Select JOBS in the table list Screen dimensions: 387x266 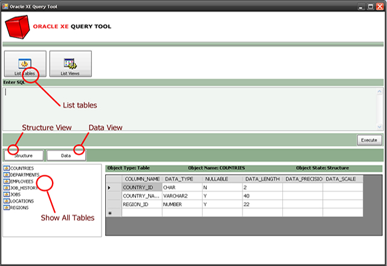coord(15,195)
